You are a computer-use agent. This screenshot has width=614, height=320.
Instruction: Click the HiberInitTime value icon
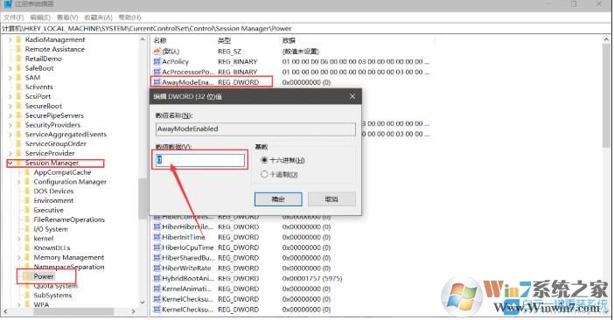pyautogui.click(x=157, y=237)
